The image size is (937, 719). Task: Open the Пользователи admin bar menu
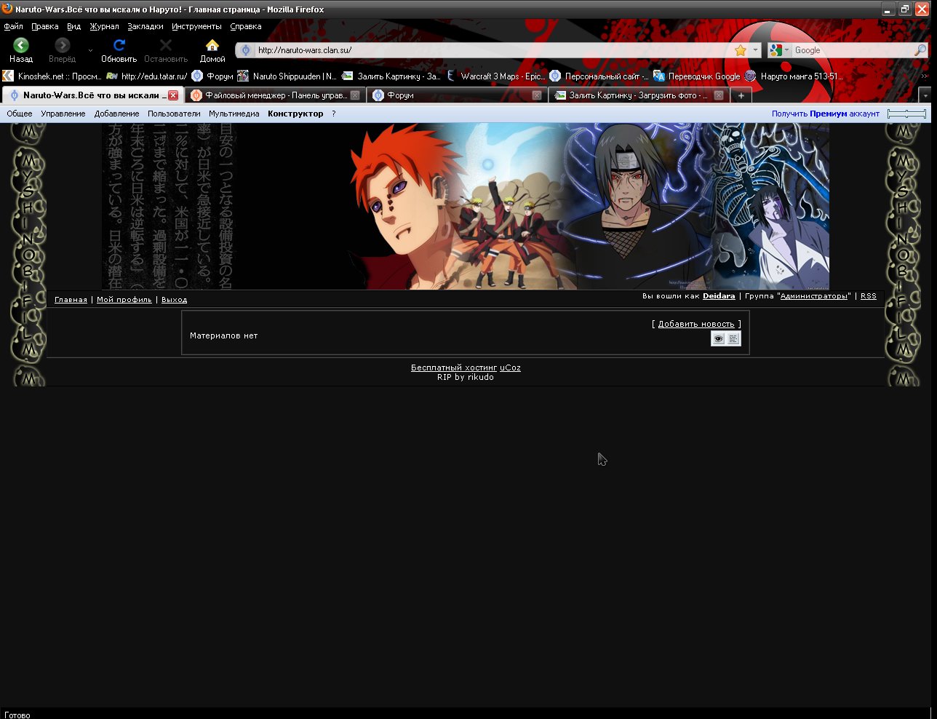[x=174, y=114]
